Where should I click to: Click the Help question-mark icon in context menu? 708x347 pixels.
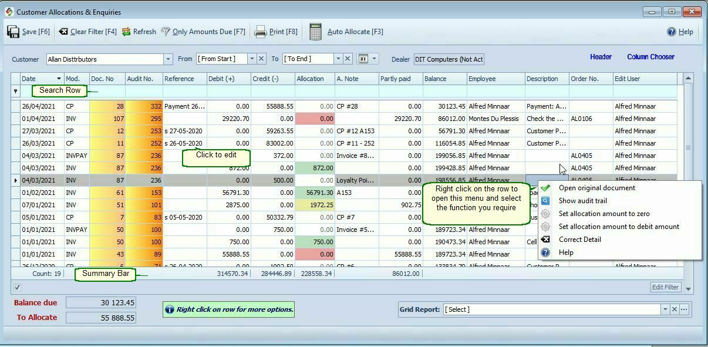coord(545,252)
